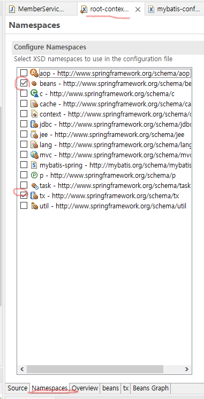Select the tx schema row text

[x=109, y=195]
